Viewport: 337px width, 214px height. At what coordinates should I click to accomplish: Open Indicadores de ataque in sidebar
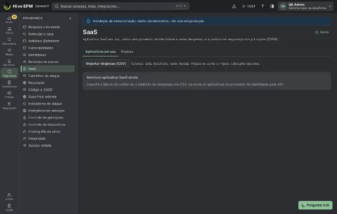pos(48,103)
